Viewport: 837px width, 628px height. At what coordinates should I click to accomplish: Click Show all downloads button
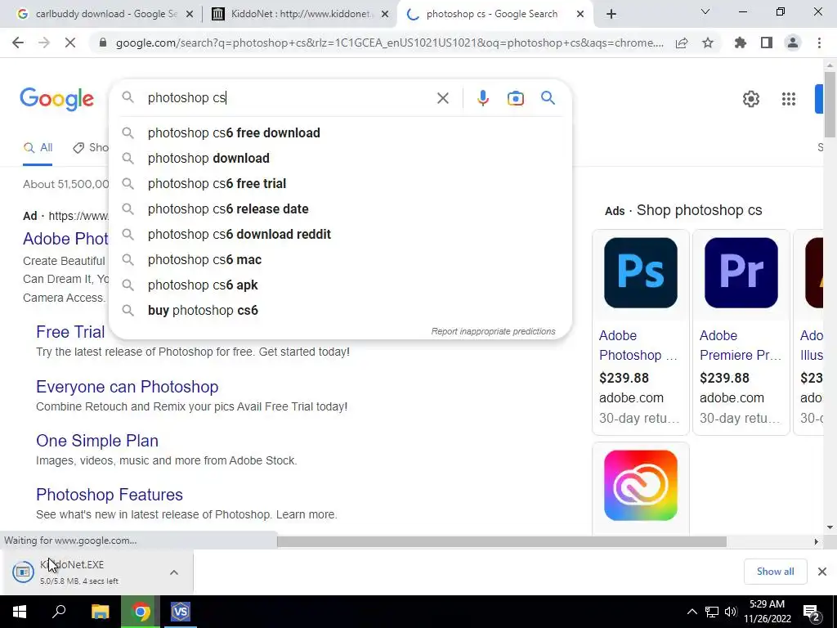pos(775,572)
